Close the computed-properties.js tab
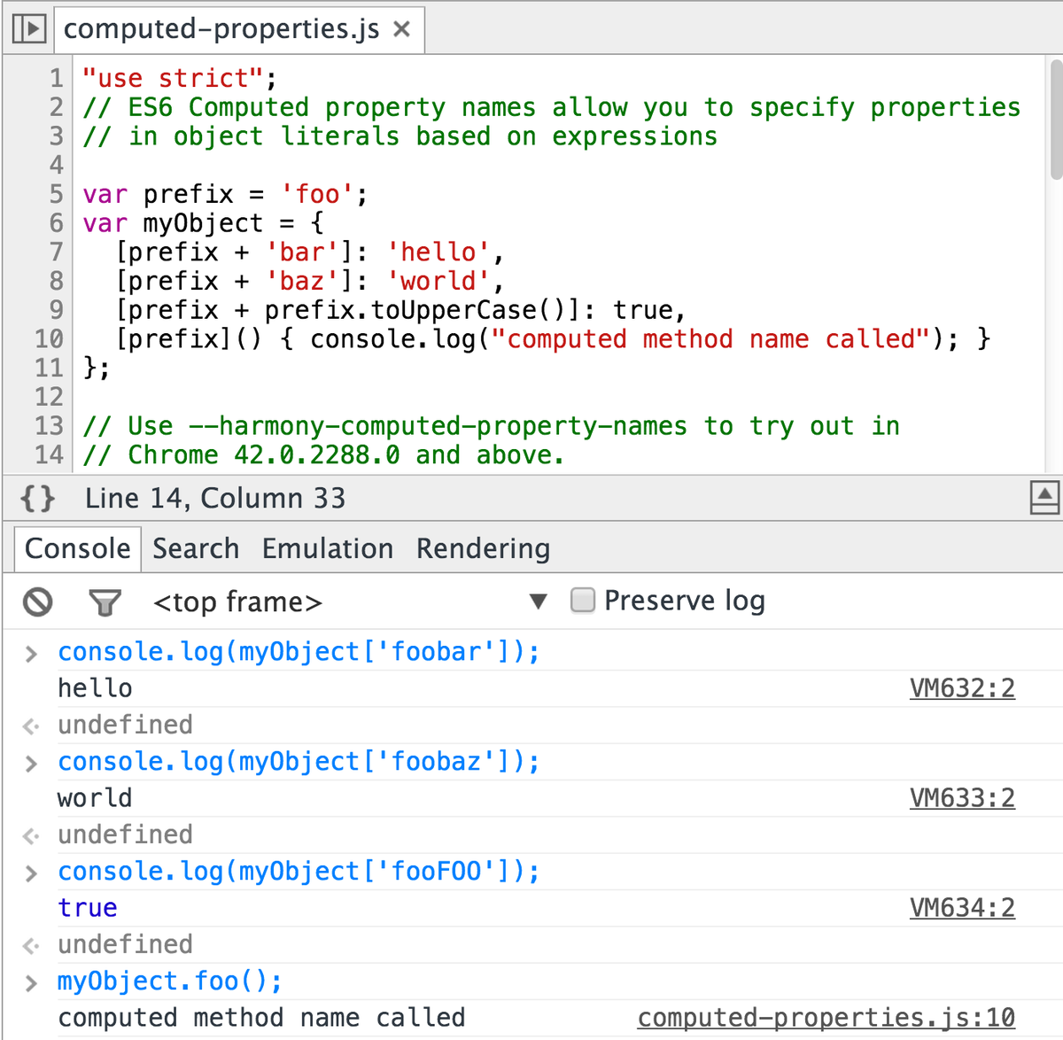Image resolution: width=1063 pixels, height=1040 pixels. click(x=402, y=29)
